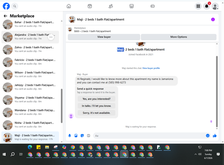Open the Wilson conversation
The width and height of the screenshot is (224, 165).
click(x=30, y=75)
